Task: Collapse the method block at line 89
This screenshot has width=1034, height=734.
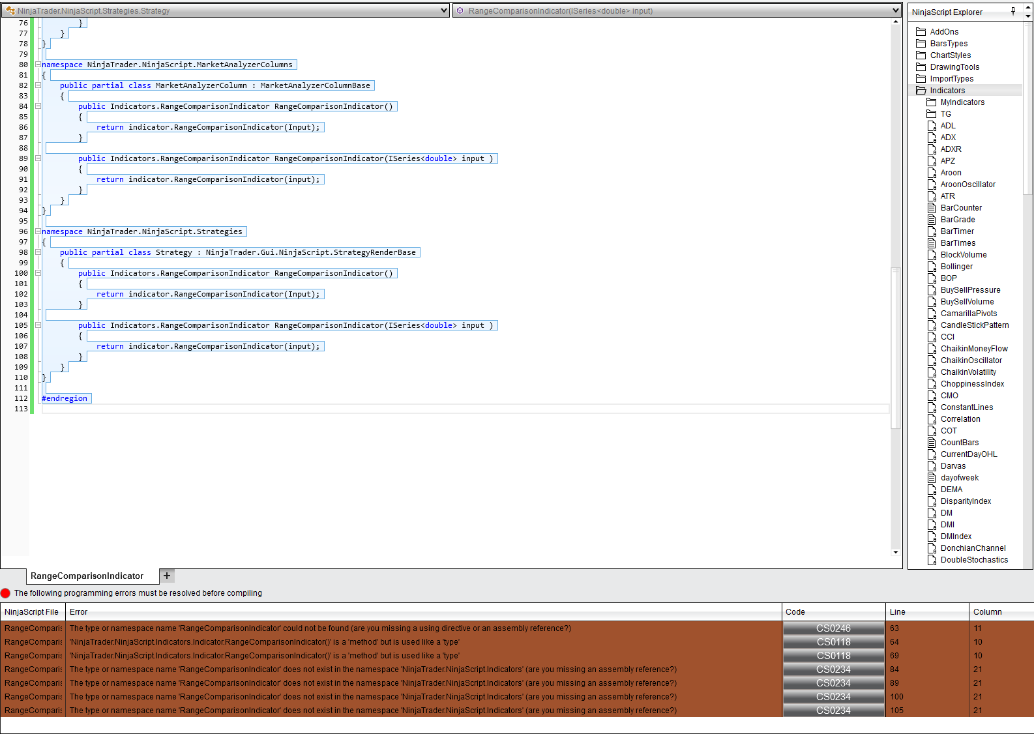Action: [x=38, y=158]
